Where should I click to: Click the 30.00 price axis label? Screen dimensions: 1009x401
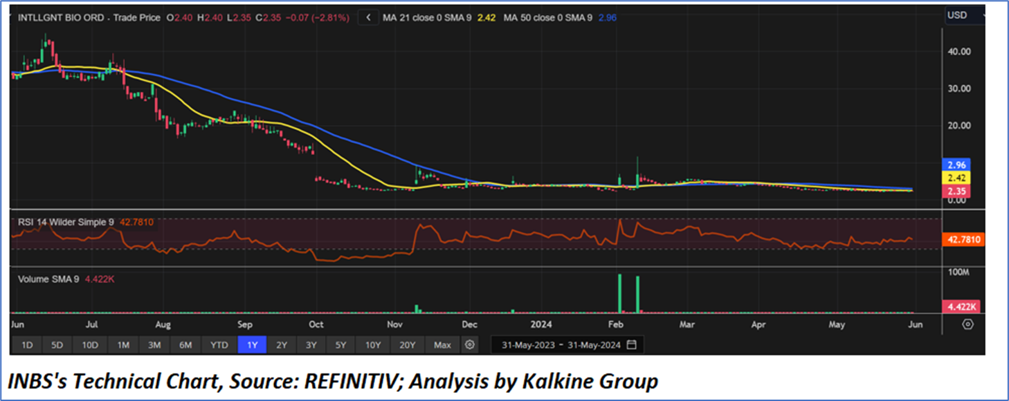959,88
